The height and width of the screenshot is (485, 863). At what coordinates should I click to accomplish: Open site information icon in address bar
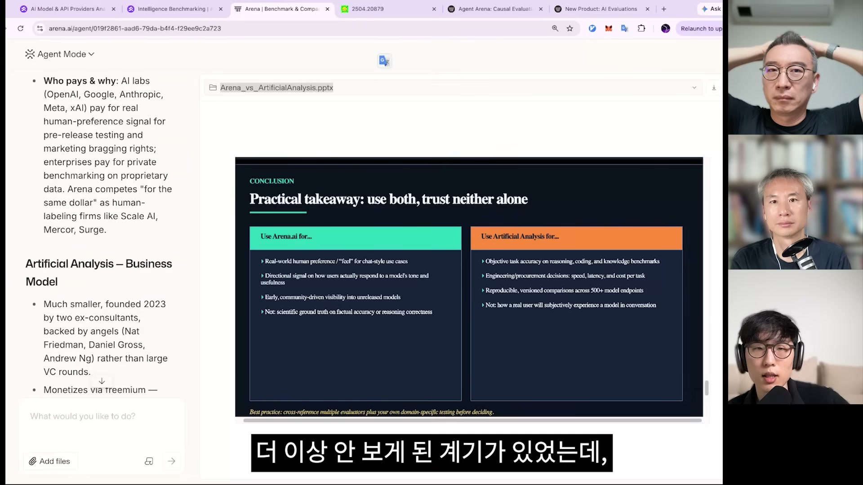click(x=40, y=28)
